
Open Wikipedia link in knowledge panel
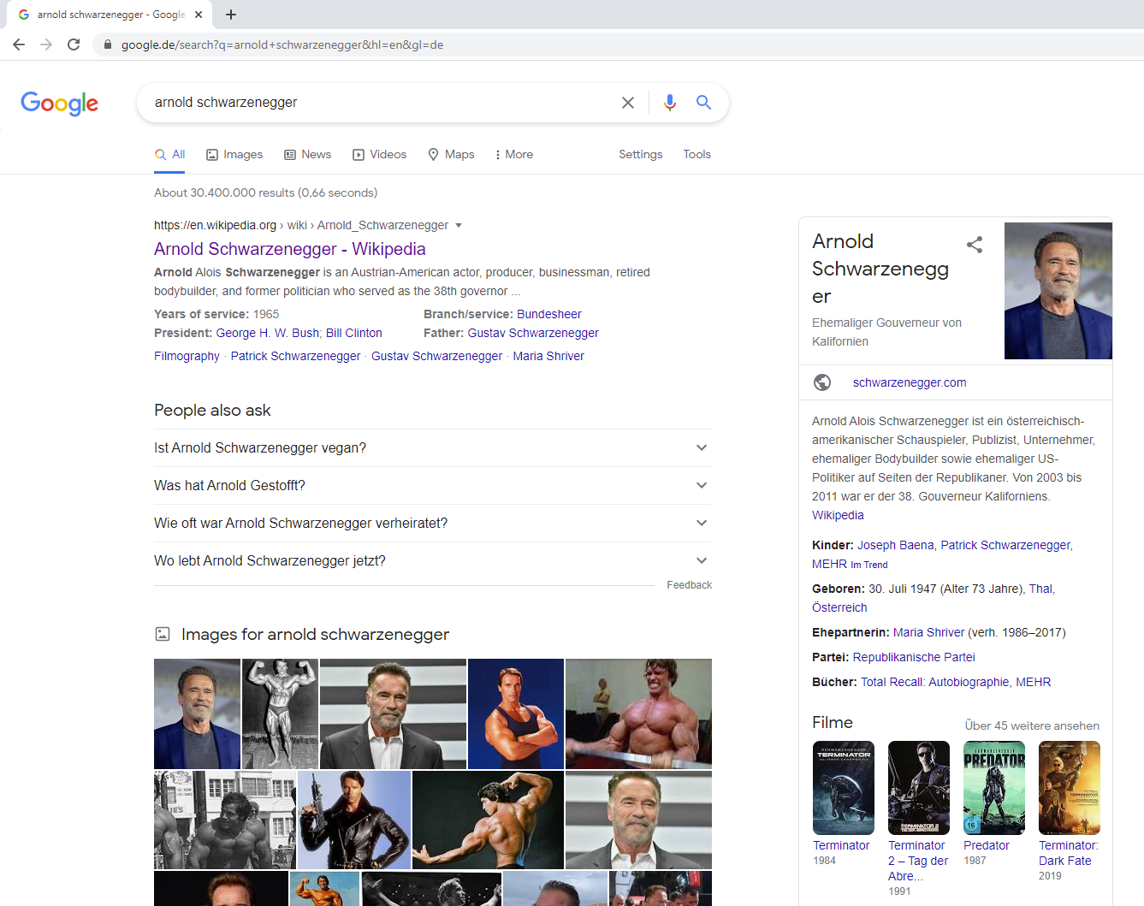[838, 515]
